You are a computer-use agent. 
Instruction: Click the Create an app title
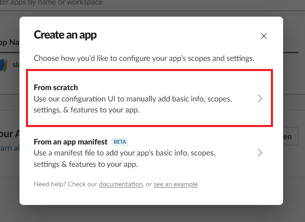click(65, 35)
